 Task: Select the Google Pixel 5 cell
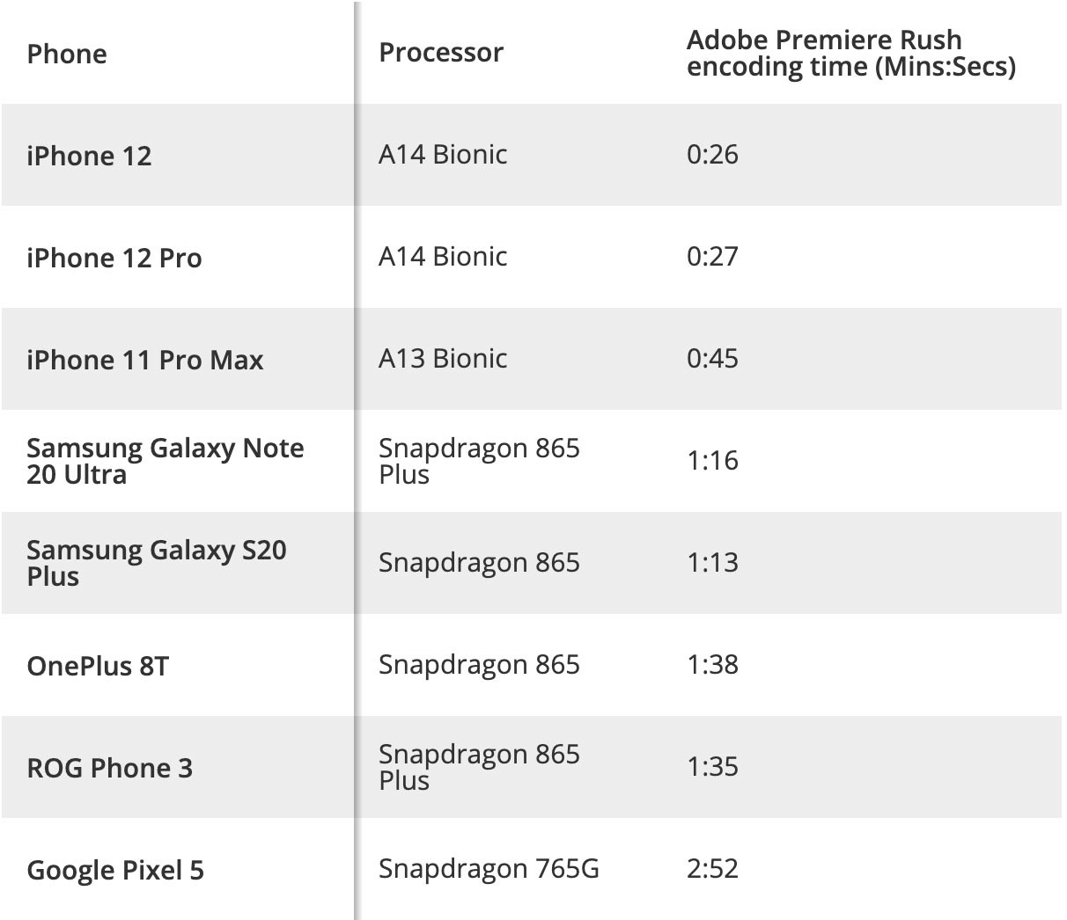[115, 870]
